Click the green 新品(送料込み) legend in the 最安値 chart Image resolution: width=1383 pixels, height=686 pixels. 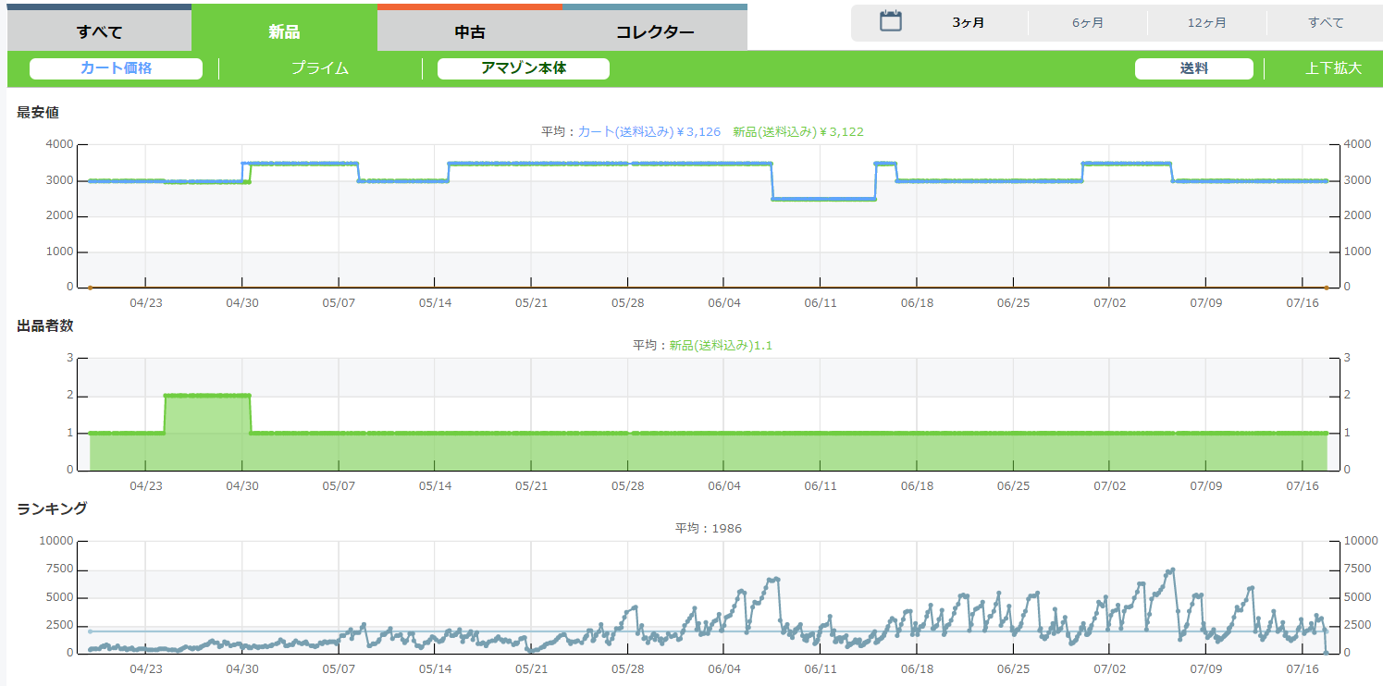click(x=797, y=132)
